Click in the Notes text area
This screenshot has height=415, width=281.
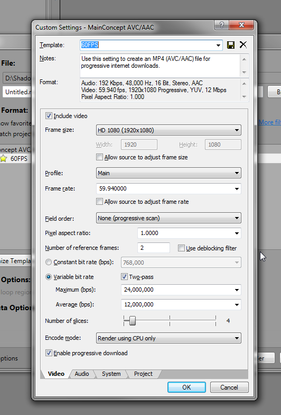[161, 66]
